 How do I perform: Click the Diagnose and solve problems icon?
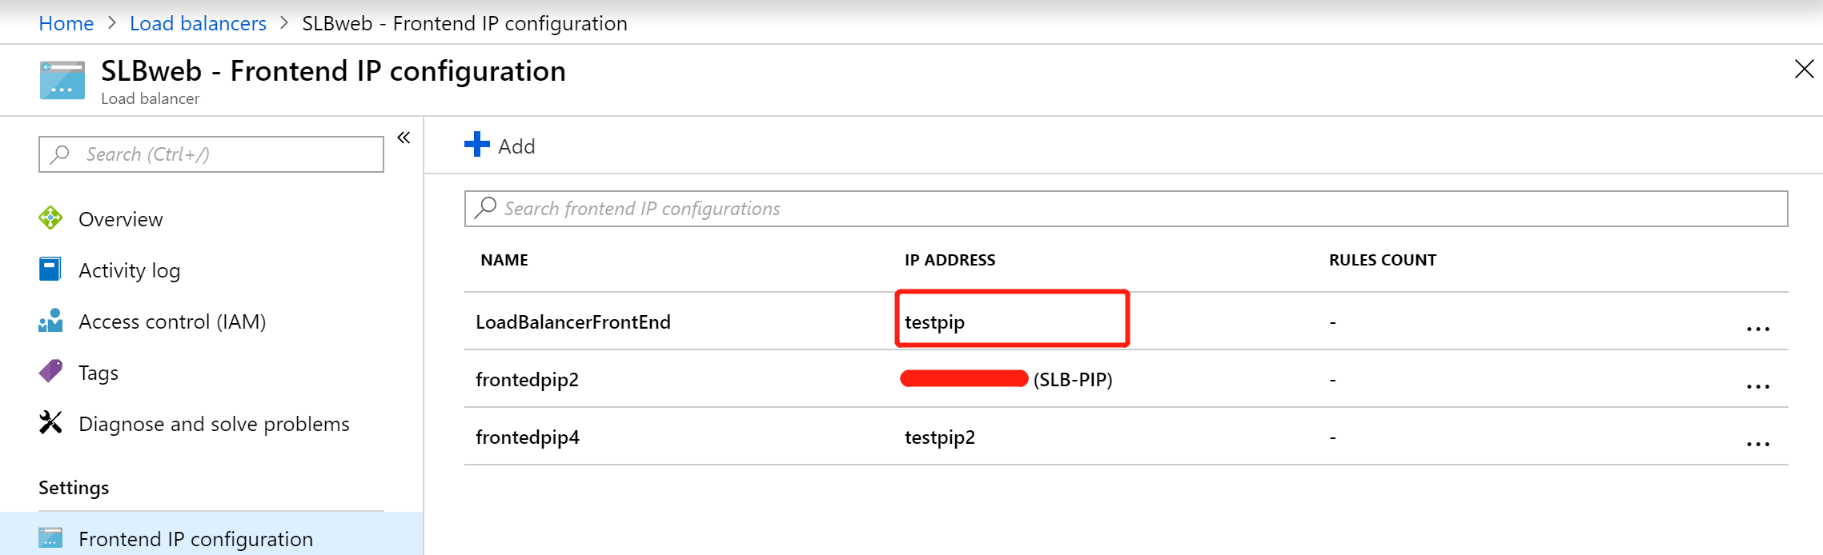50,423
